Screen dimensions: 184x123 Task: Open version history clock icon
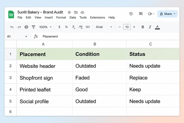click(131, 14)
